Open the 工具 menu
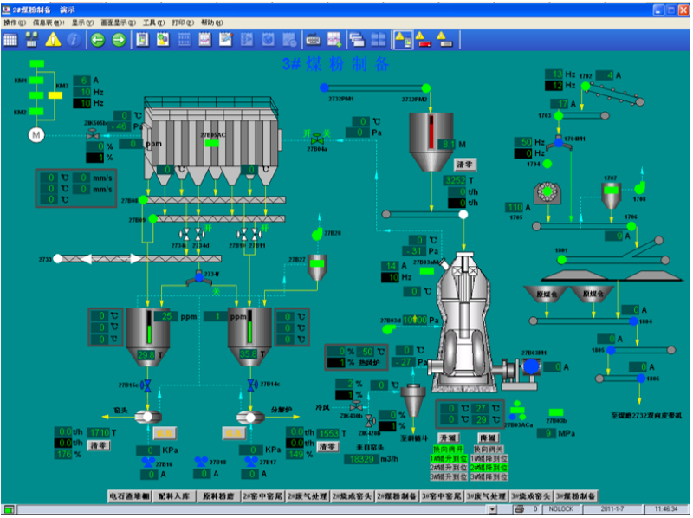Screen dimensions: 693x518 [x=153, y=23]
